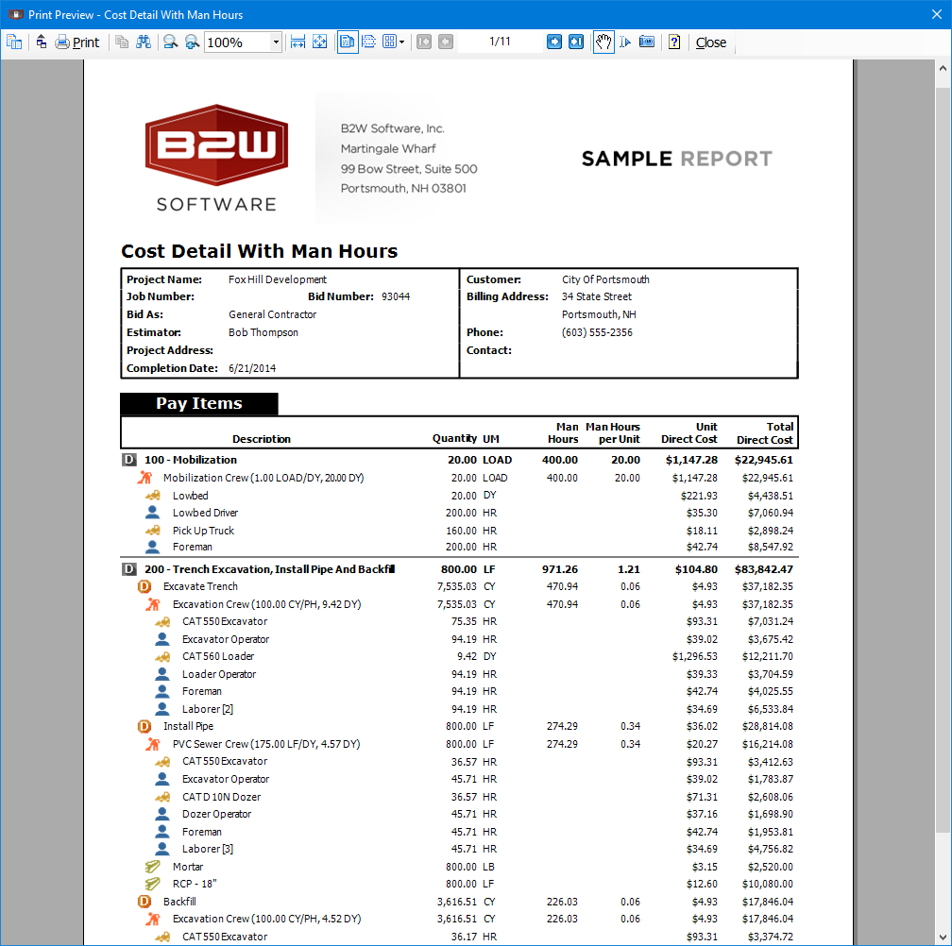Click the Print button
Screen dimensions: 952x946
[x=77, y=42]
